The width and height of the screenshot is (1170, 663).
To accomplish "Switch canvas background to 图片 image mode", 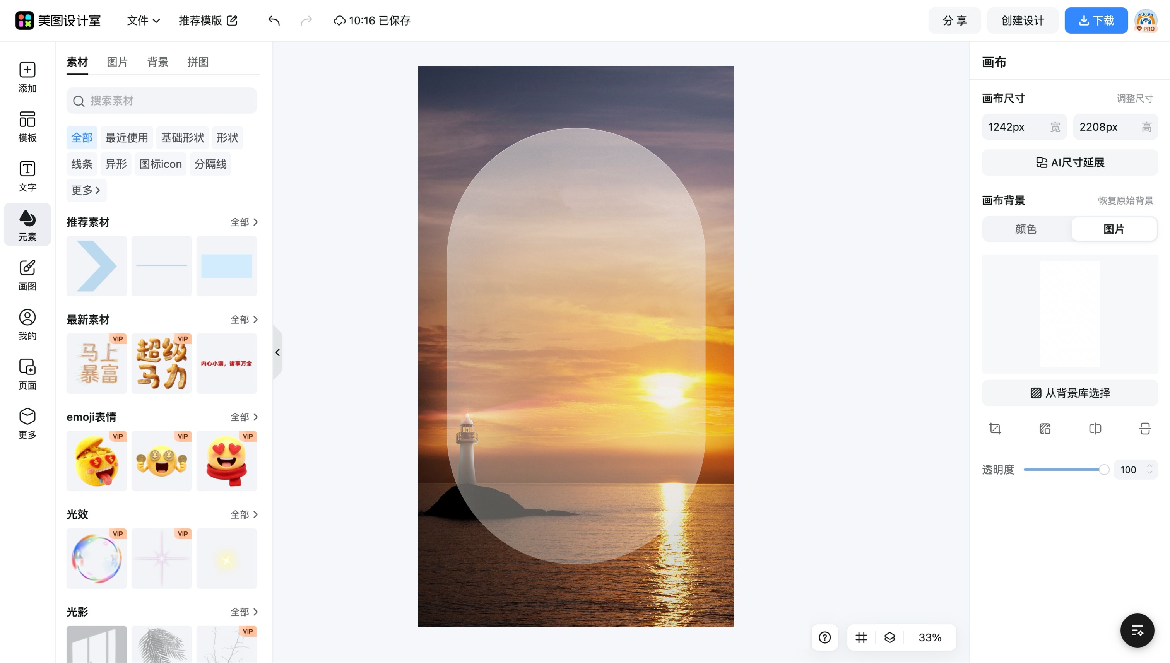I will pyautogui.click(x=1114, y=229).
